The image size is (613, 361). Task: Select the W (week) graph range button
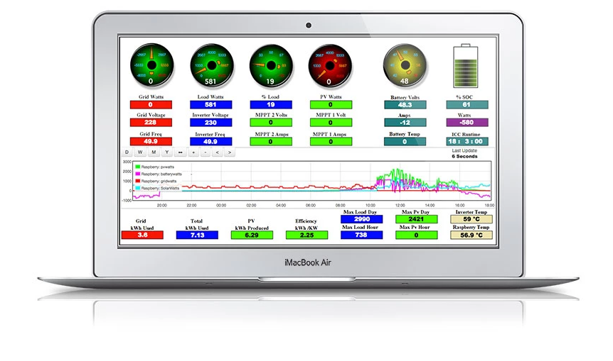point(141,152)
